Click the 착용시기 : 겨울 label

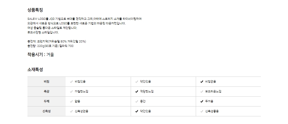40,55
